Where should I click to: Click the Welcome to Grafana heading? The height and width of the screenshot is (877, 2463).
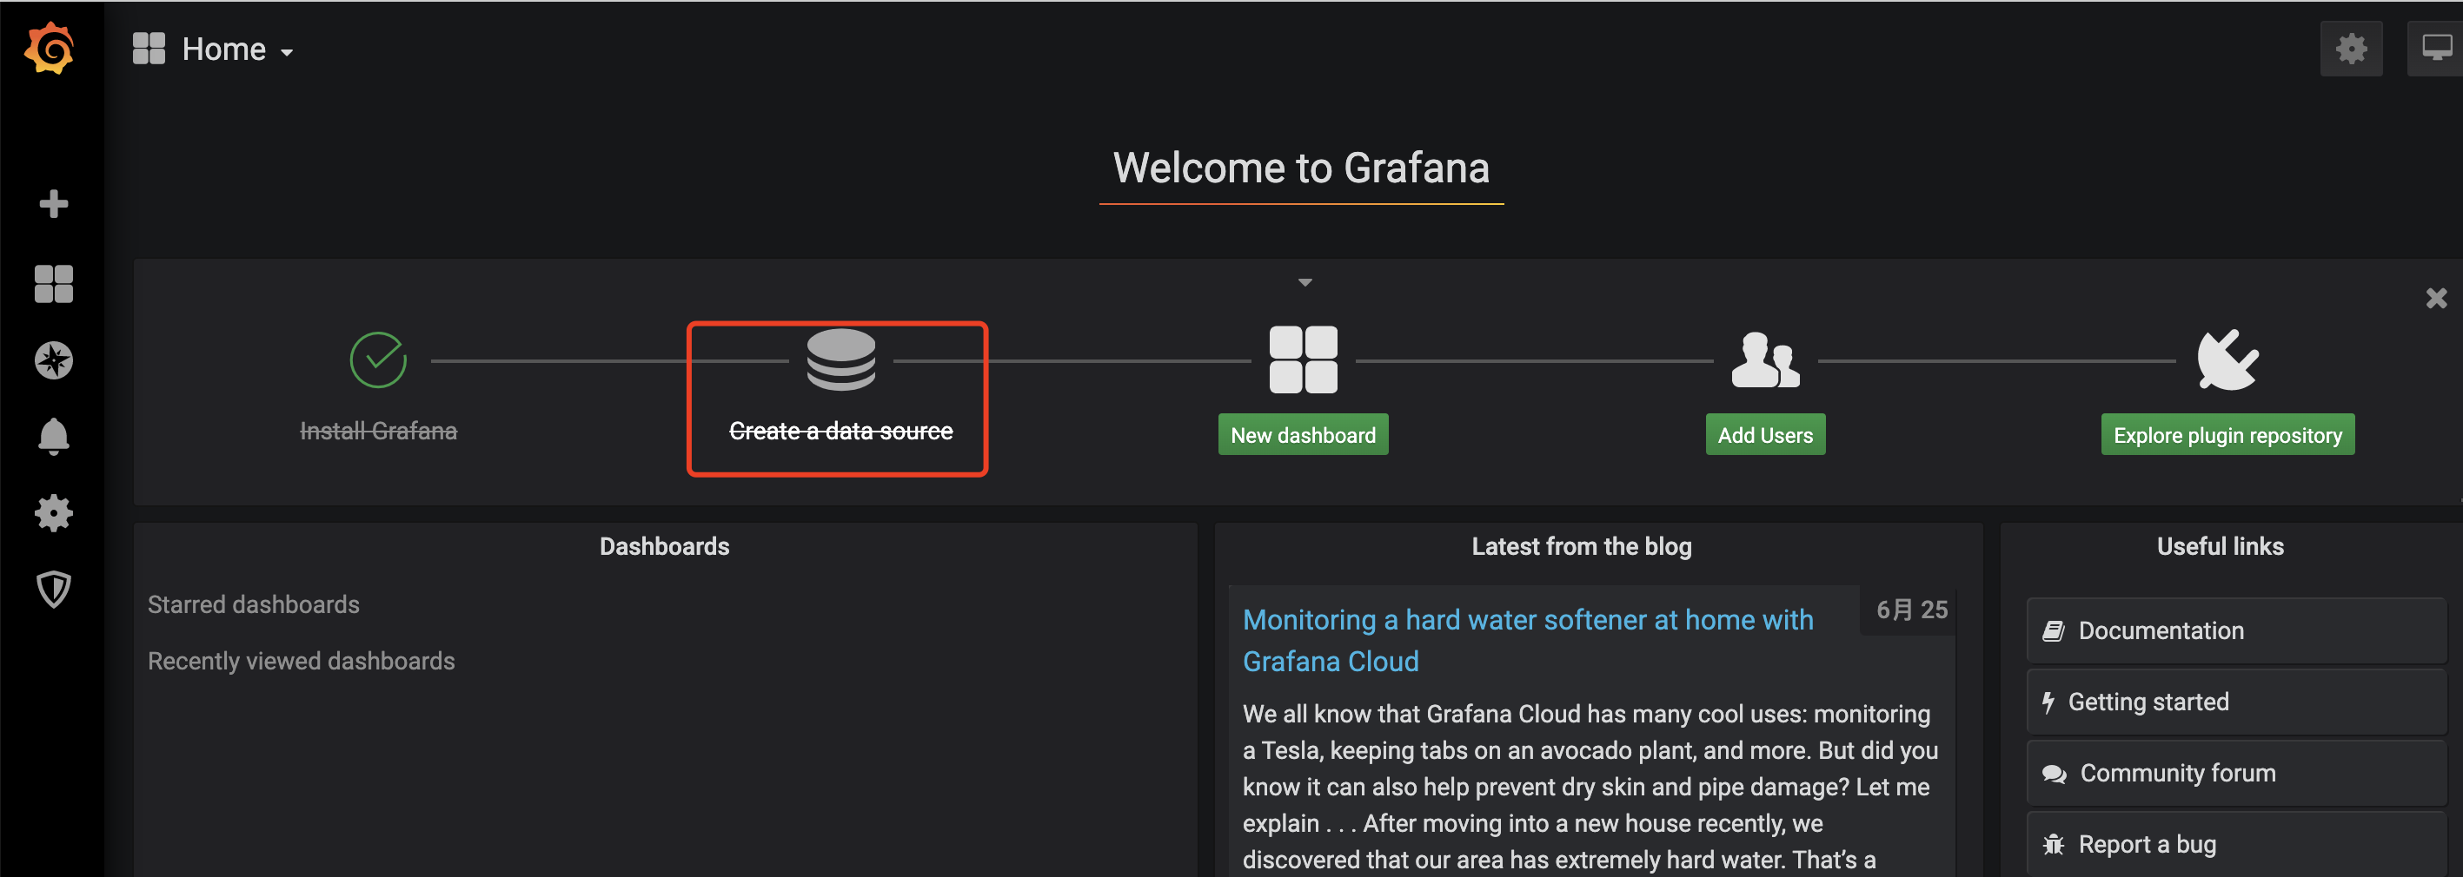tap(1301, 168)
